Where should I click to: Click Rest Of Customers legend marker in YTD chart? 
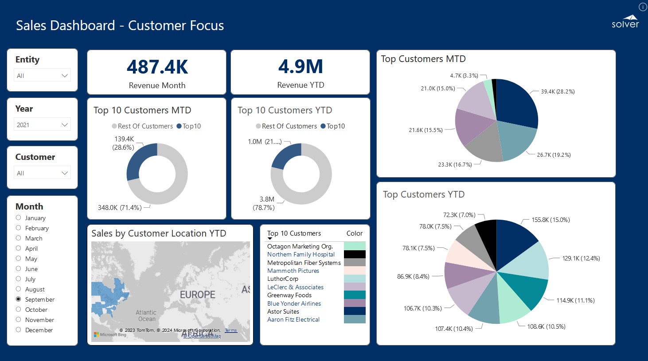(258, 126)
